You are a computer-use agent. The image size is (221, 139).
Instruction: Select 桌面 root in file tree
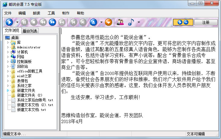15,38
